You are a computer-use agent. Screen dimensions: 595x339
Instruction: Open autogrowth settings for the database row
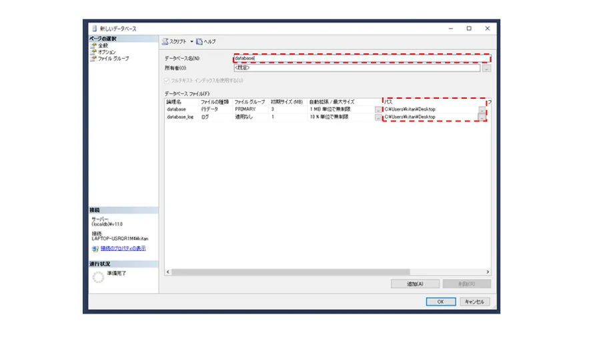click(x=378, y=109)
